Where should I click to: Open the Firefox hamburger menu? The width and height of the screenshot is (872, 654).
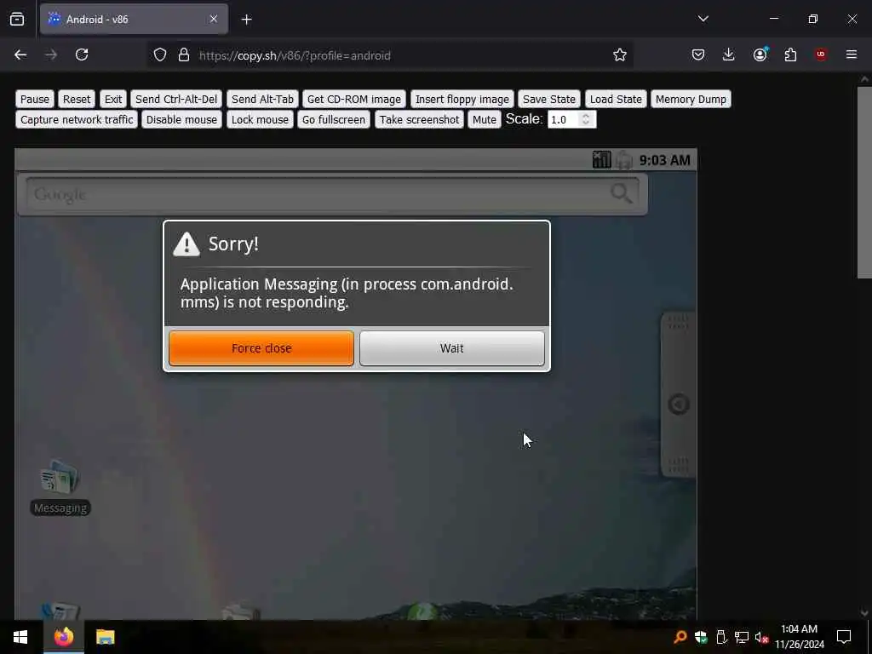(852, 54)
